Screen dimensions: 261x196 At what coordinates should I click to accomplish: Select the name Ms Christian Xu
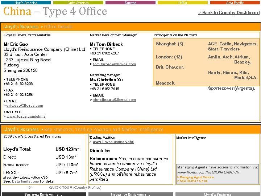coord(106,79)
